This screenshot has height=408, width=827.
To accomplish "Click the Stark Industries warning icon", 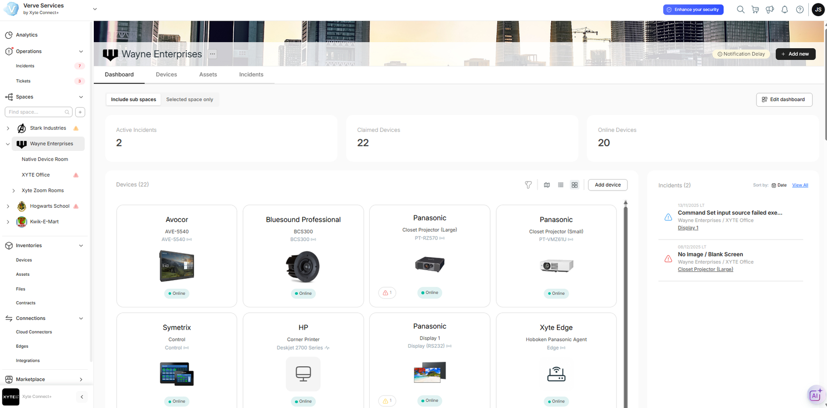I will coord(76,128).
